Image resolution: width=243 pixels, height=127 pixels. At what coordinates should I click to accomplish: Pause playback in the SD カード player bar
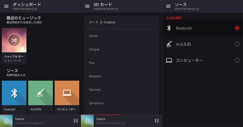pyautogui.click(x=157, y=121)
